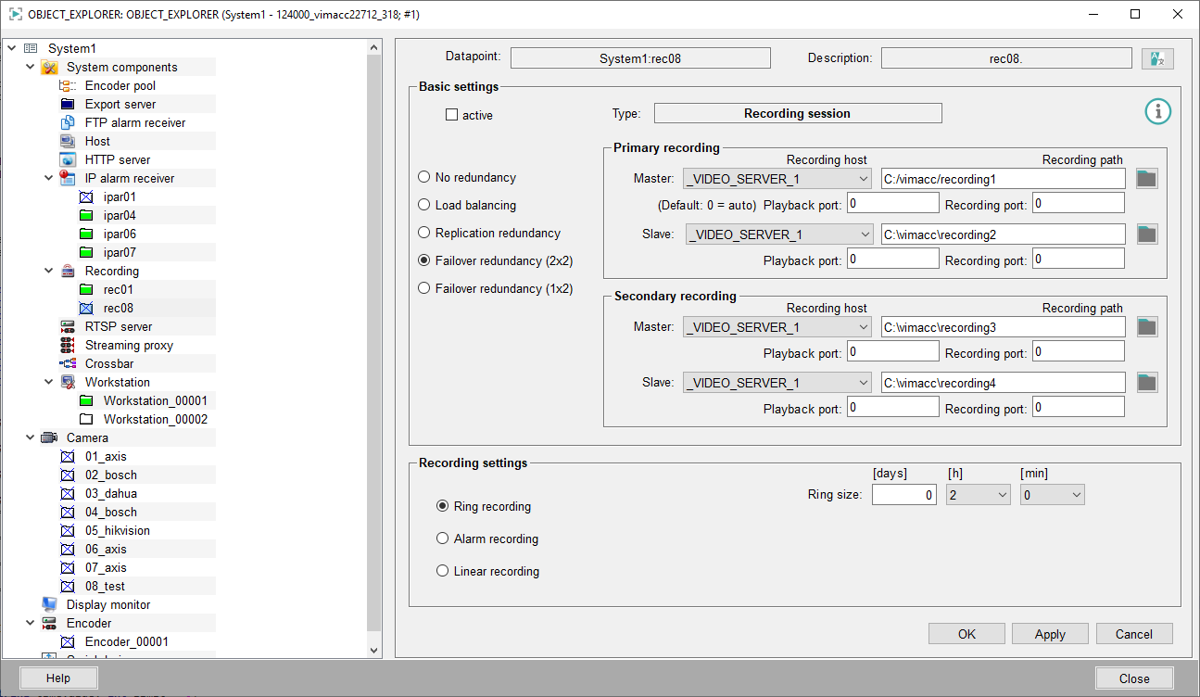Click the OK button
The height and width of the screenshot is (697, 1200).
coord(966,634)
